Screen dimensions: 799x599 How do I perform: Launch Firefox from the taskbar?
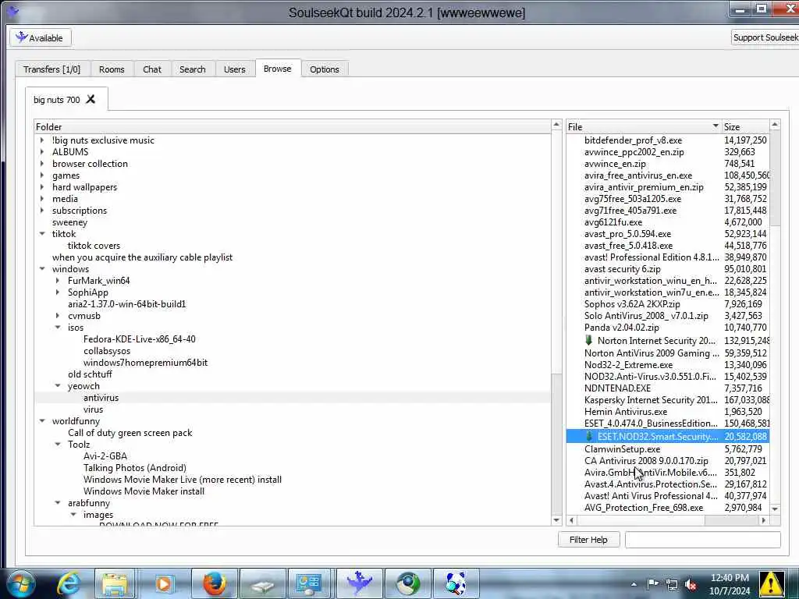pos(215,583)
